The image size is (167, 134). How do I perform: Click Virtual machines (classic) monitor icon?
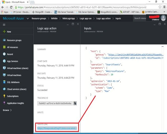4,68
